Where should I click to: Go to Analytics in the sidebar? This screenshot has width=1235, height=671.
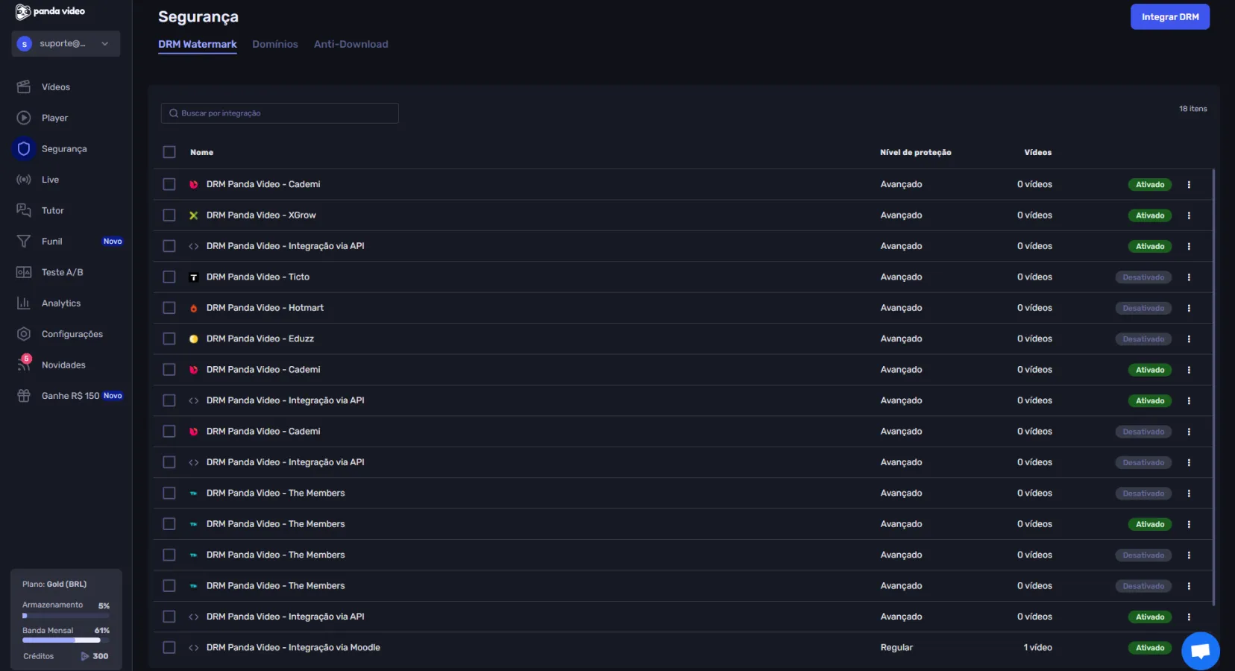click(x=61, y=303)
